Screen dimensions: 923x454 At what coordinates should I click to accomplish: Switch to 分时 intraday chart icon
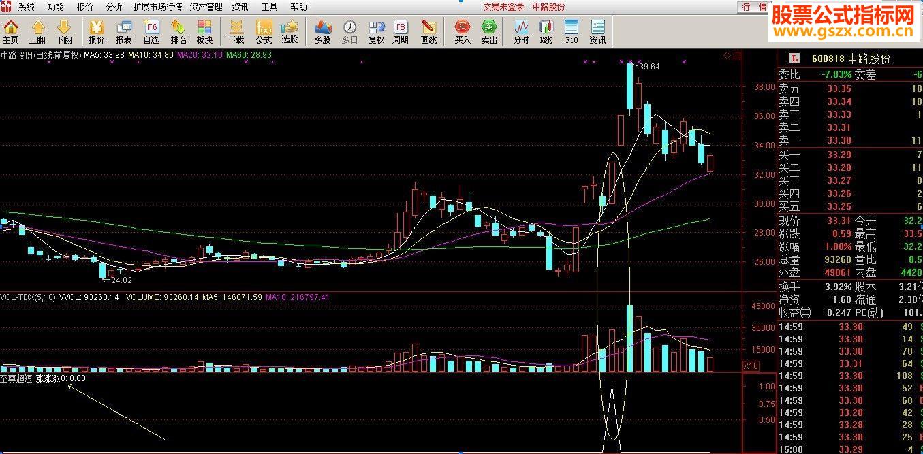click(521, 31)
